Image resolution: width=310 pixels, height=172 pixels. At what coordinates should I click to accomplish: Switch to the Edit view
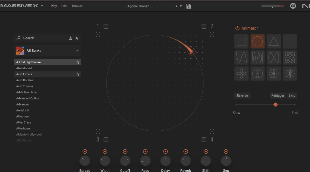[64, 6]
